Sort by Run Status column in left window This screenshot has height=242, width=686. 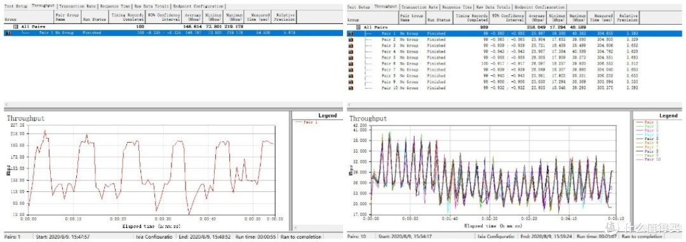(x=94, y=17)
